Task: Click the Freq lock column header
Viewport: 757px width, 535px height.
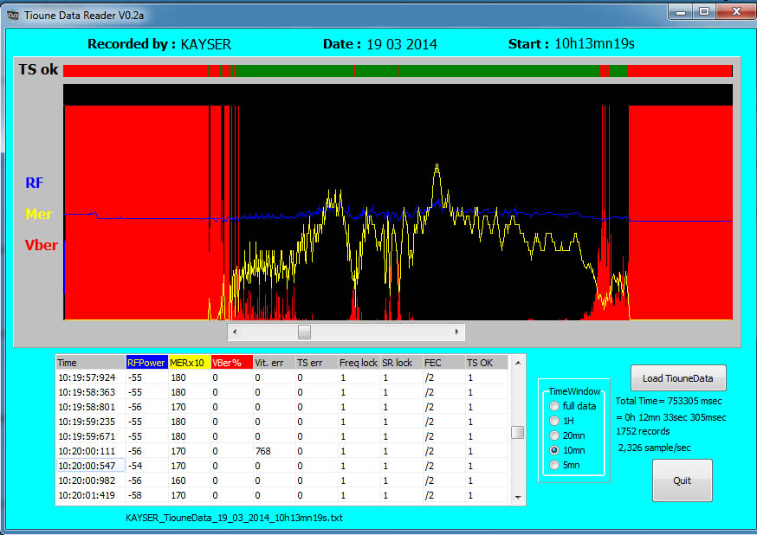Action: click(x=359, y=363)
